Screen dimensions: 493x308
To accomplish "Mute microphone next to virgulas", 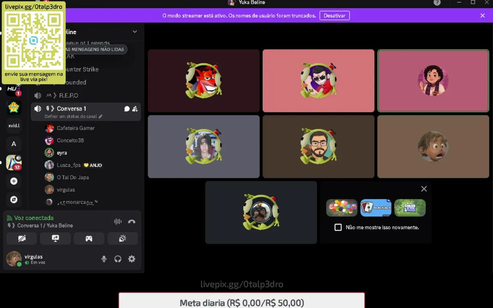I will (104, 259).
